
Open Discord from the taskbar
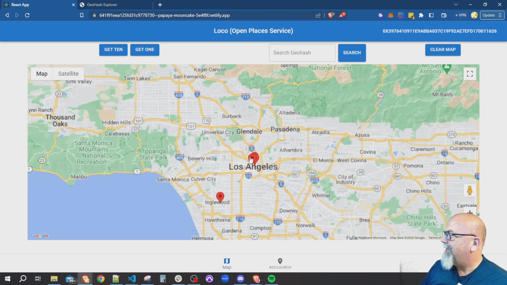pos(240,279)
